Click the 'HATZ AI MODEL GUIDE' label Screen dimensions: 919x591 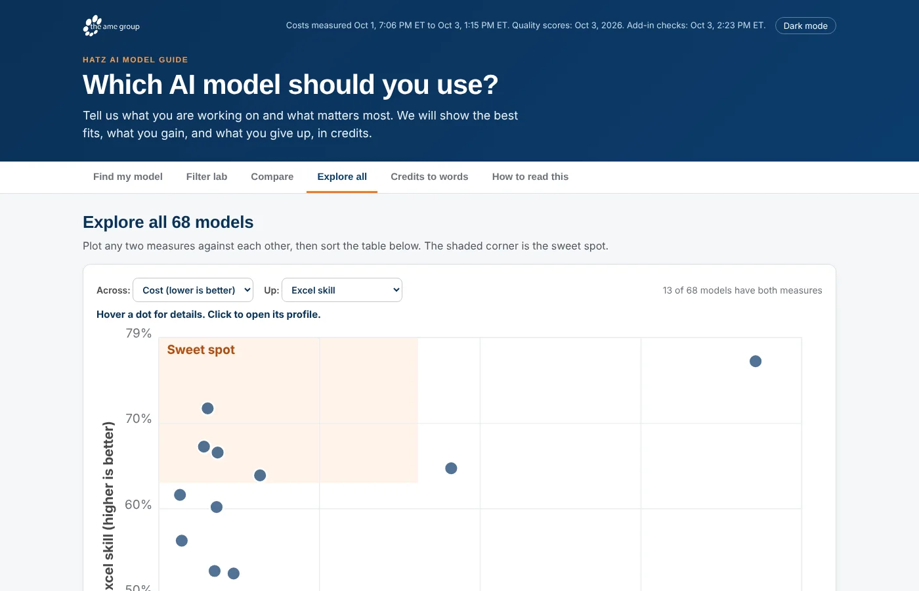coord(135,60)
